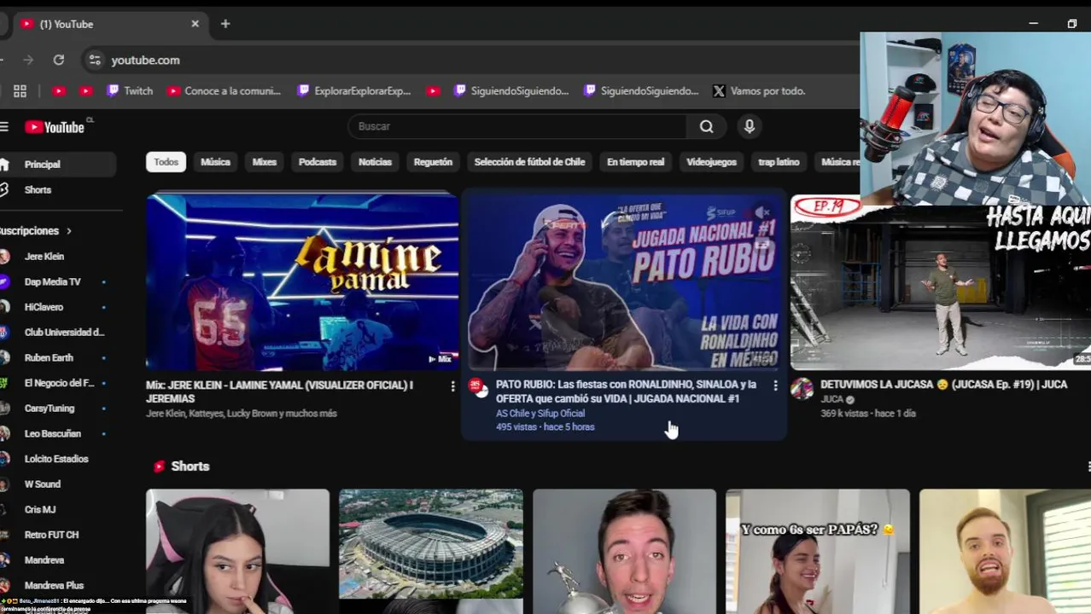The height and width of the screenshot is (614, 1091).
Task: Open title Mix: JERE KLEIN - LAMINE YAMAL
Action: click(279, 391)
